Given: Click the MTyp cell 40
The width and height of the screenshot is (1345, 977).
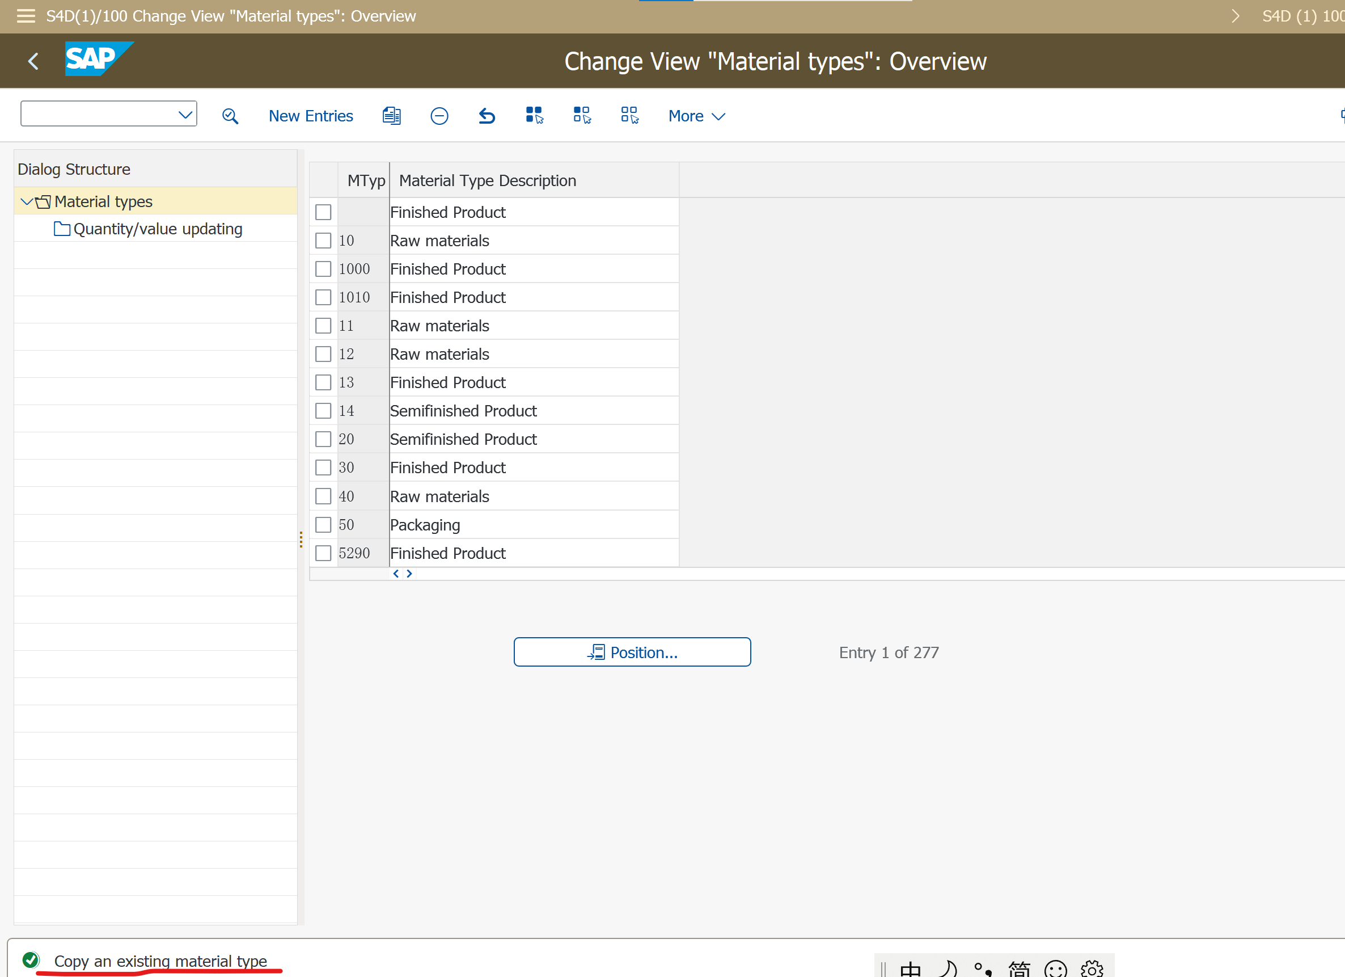Looking at the screenshot, I should (363, 496).
